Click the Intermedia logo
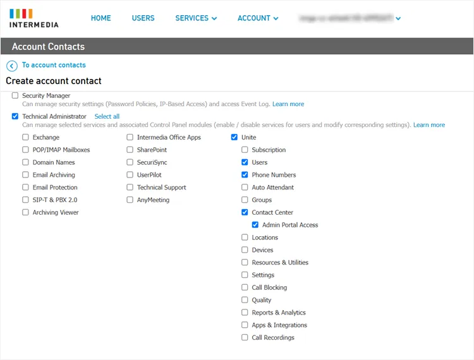This screenshot has height=360, width=474. (x=34, y=18)
